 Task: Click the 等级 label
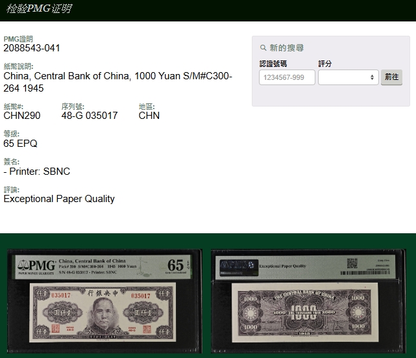pos(12,134)
